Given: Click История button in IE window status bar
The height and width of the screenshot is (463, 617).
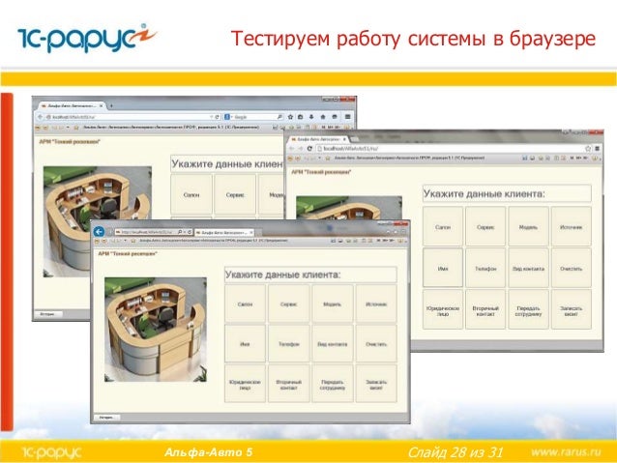Looking at the screenshot, I should tap(106, 417).
